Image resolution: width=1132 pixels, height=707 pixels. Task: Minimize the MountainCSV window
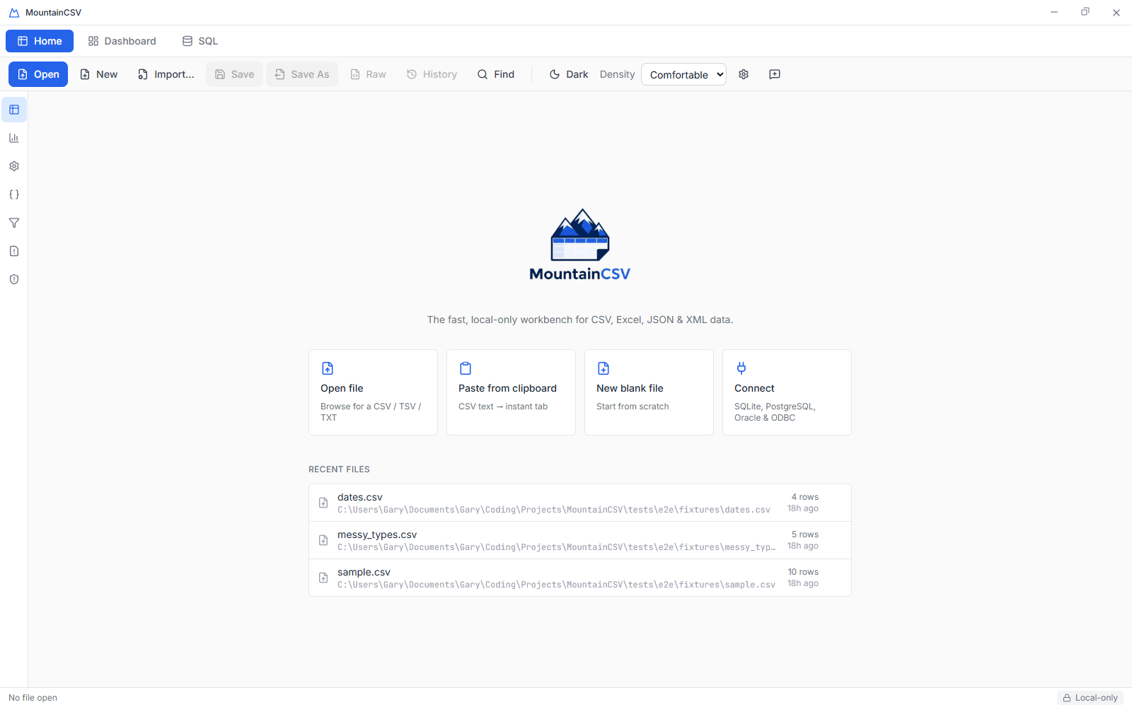tap(1054, 12)
